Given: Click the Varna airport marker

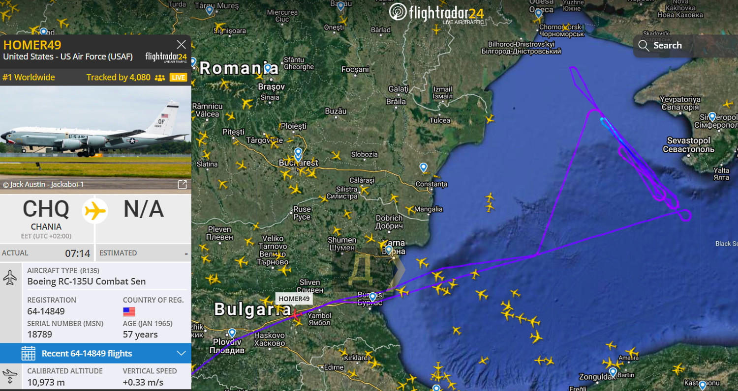Looking at the screenshot, I should click(389, 251).
